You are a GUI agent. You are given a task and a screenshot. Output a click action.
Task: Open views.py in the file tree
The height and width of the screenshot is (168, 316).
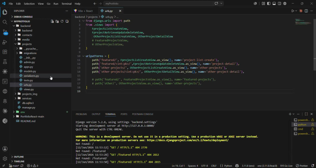point(29,89)
